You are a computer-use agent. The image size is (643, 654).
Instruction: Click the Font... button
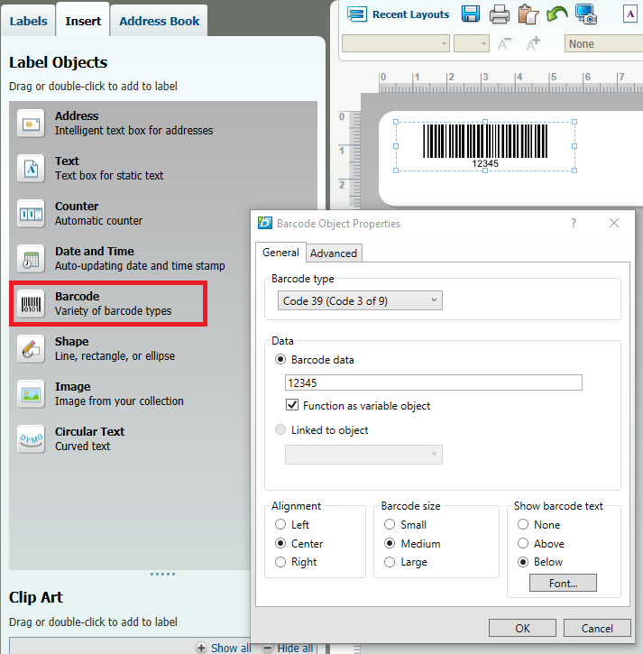tap(564, 584)
